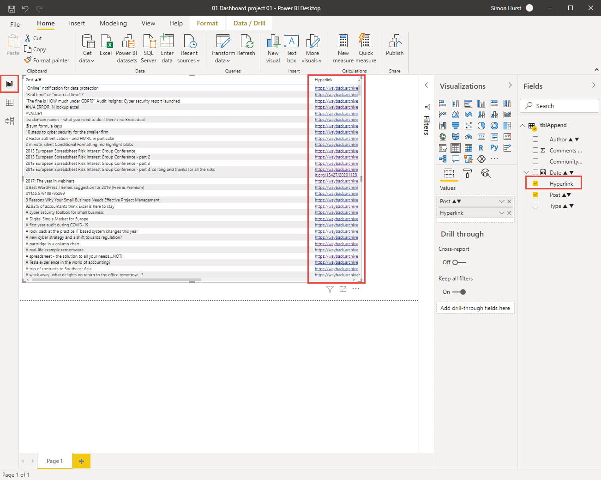Screen dimensions: 601x480
Task: Uncheck the Hyperlink field checkbox
Action: (x=535, y=184)
